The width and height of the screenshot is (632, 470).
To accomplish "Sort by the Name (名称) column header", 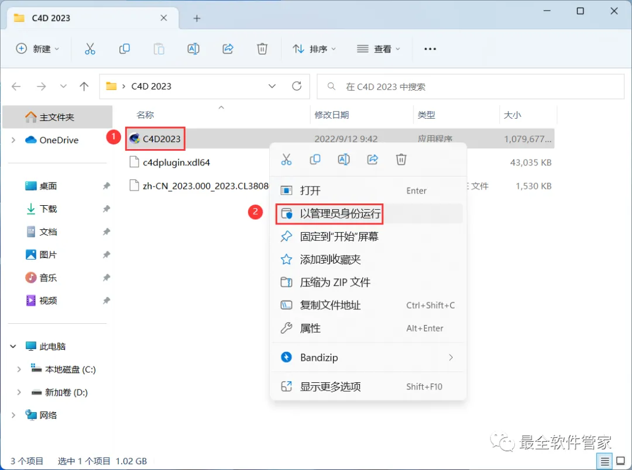I will tap(145, 115).
